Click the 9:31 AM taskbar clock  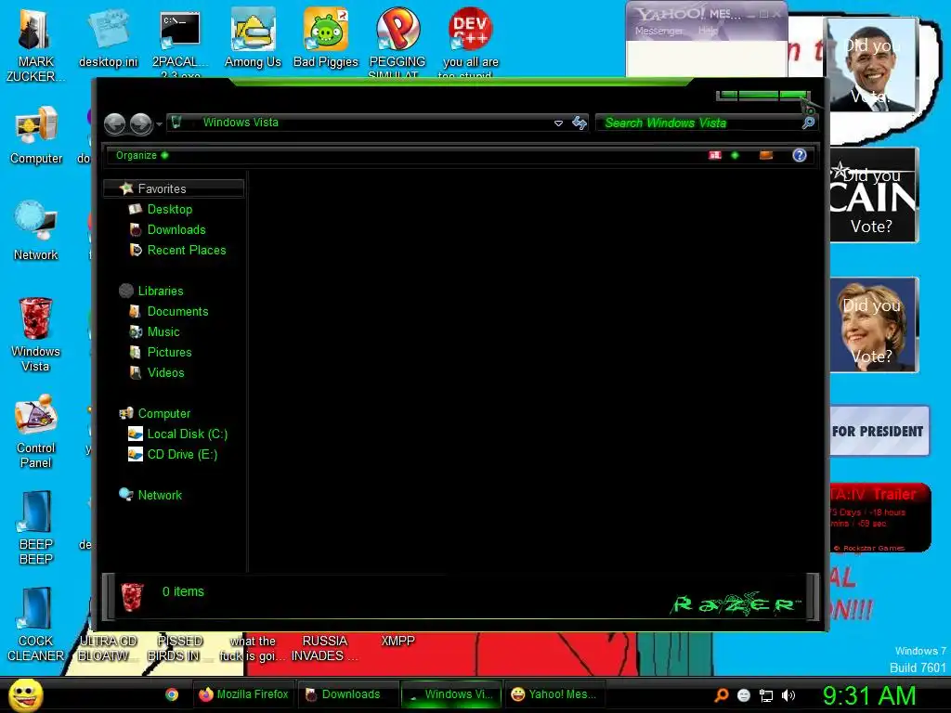869,695
